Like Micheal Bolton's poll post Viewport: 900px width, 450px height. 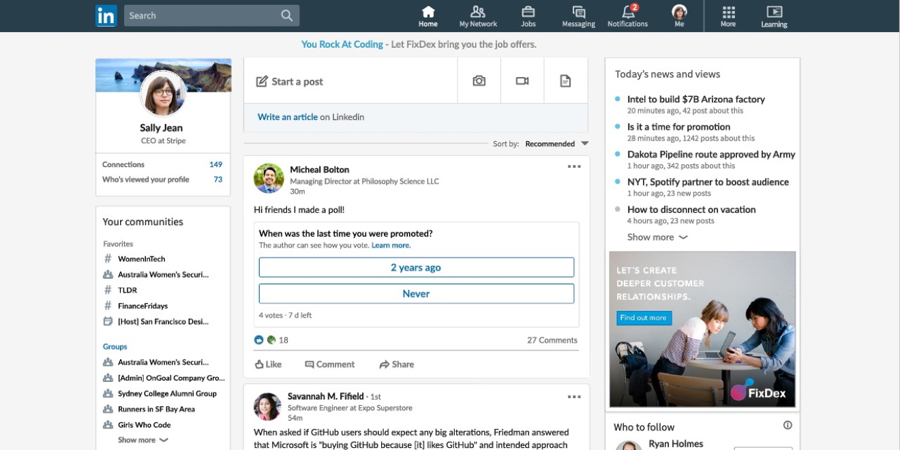point(268,365)
